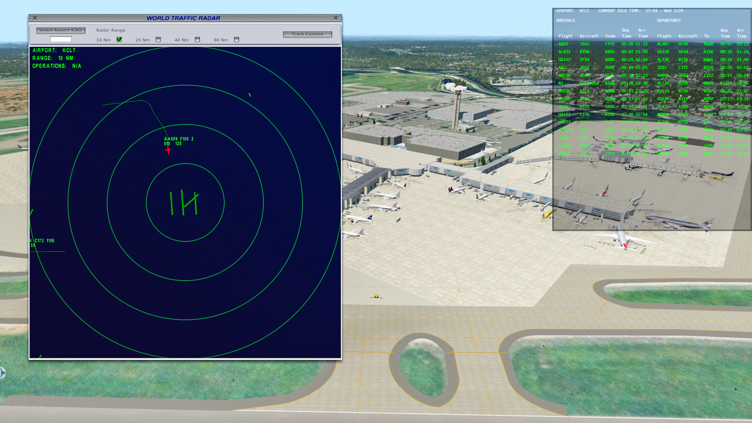752x423 pixels.
Task: Click the DEPARTURES heading on flight board
Action: click(669, 21)
